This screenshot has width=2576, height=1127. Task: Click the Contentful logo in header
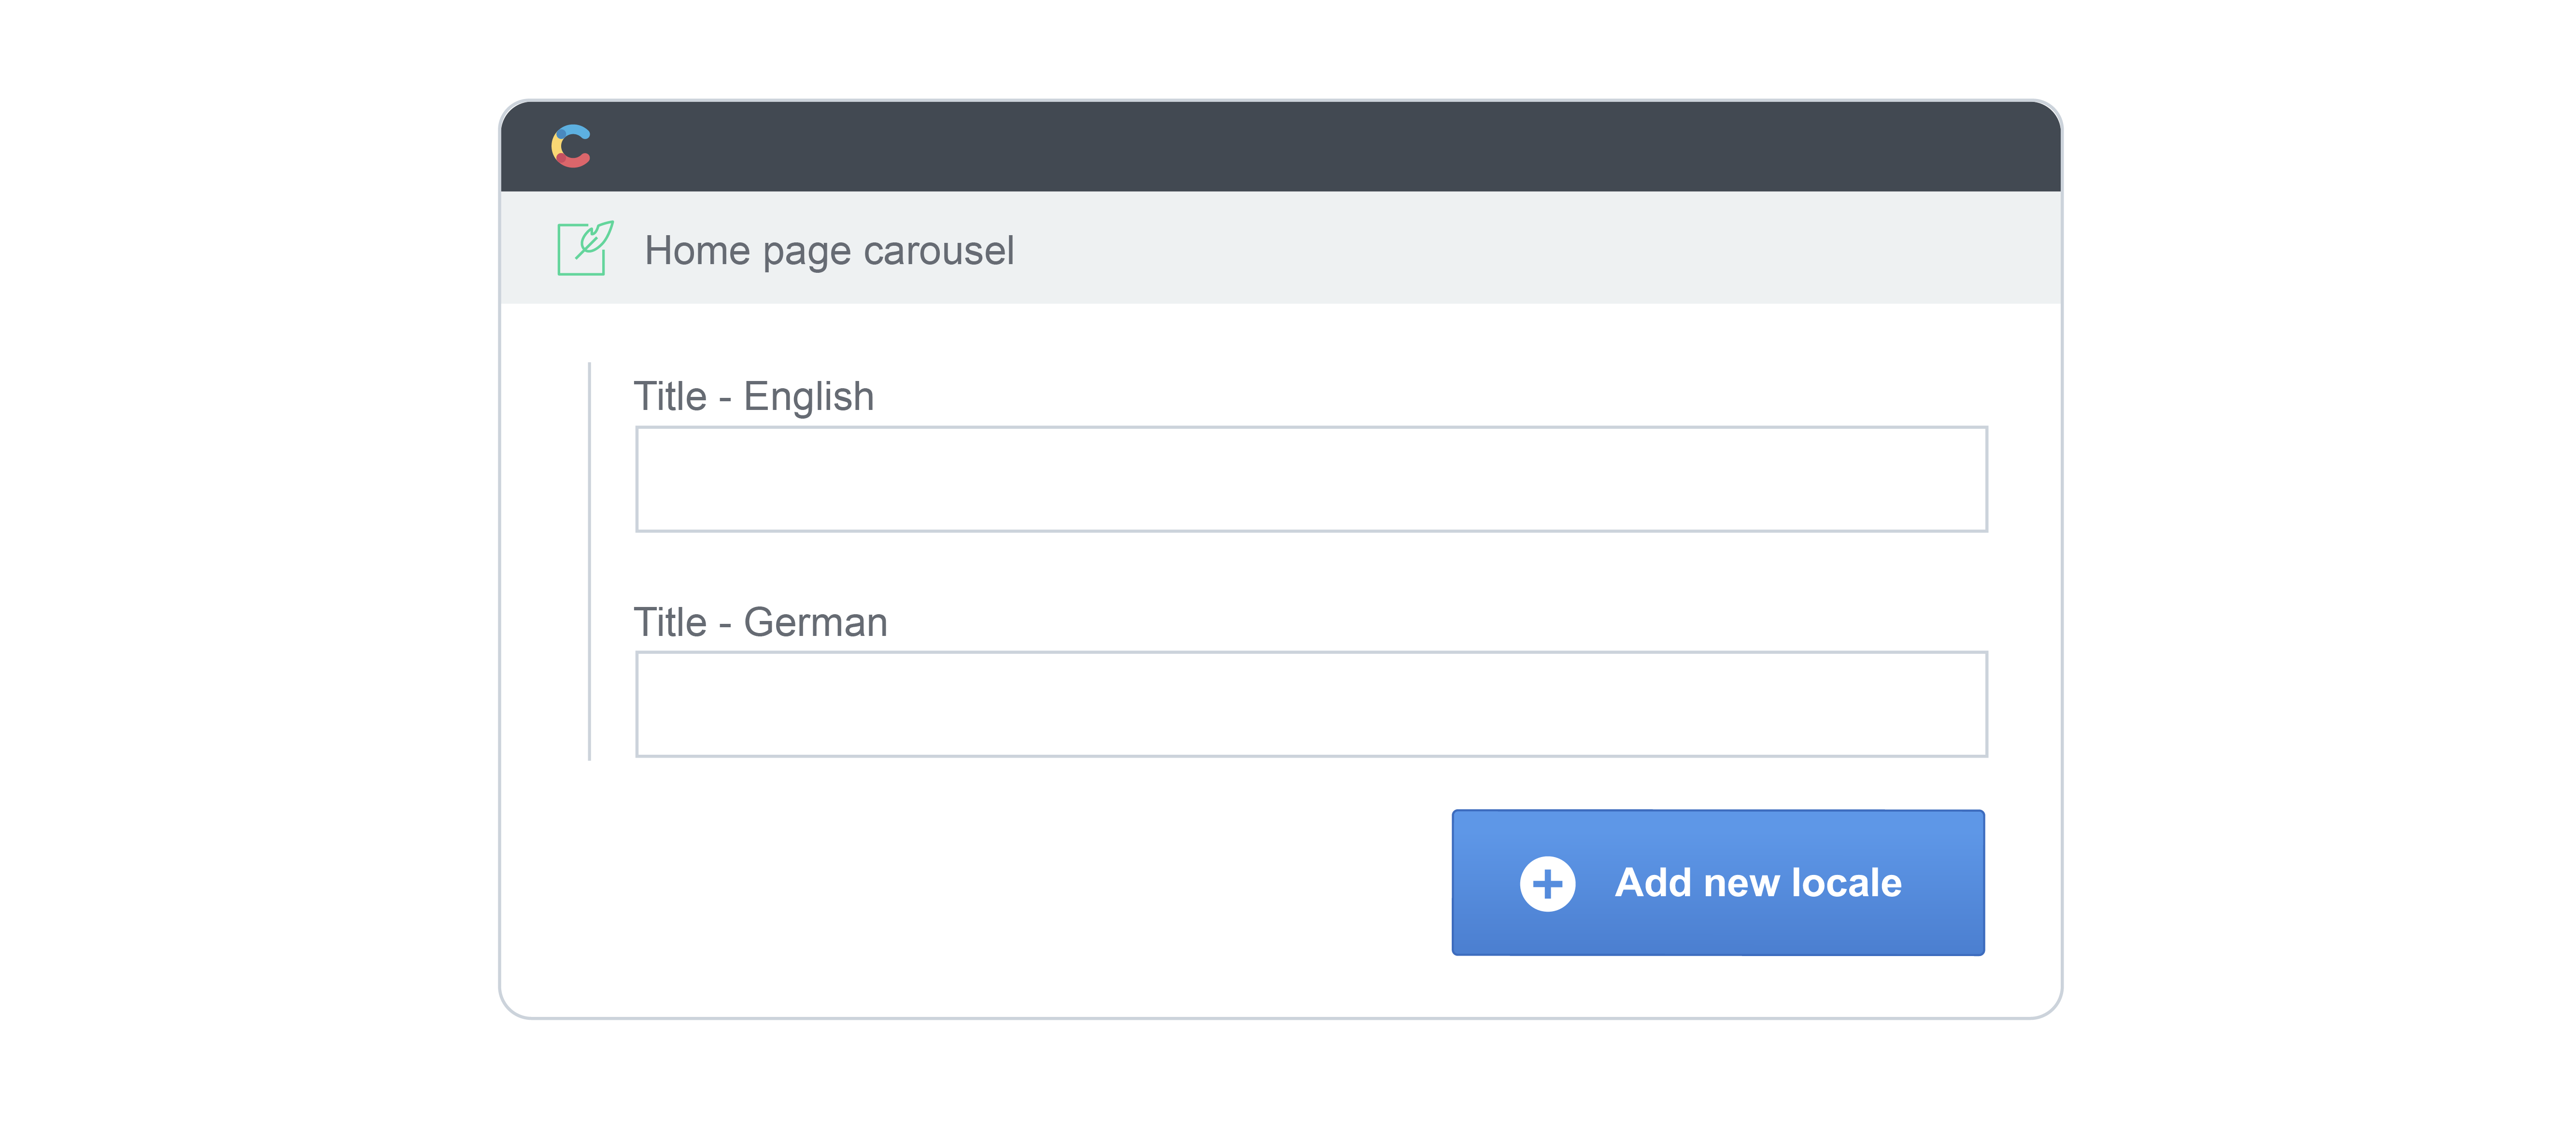click(571, 146)
